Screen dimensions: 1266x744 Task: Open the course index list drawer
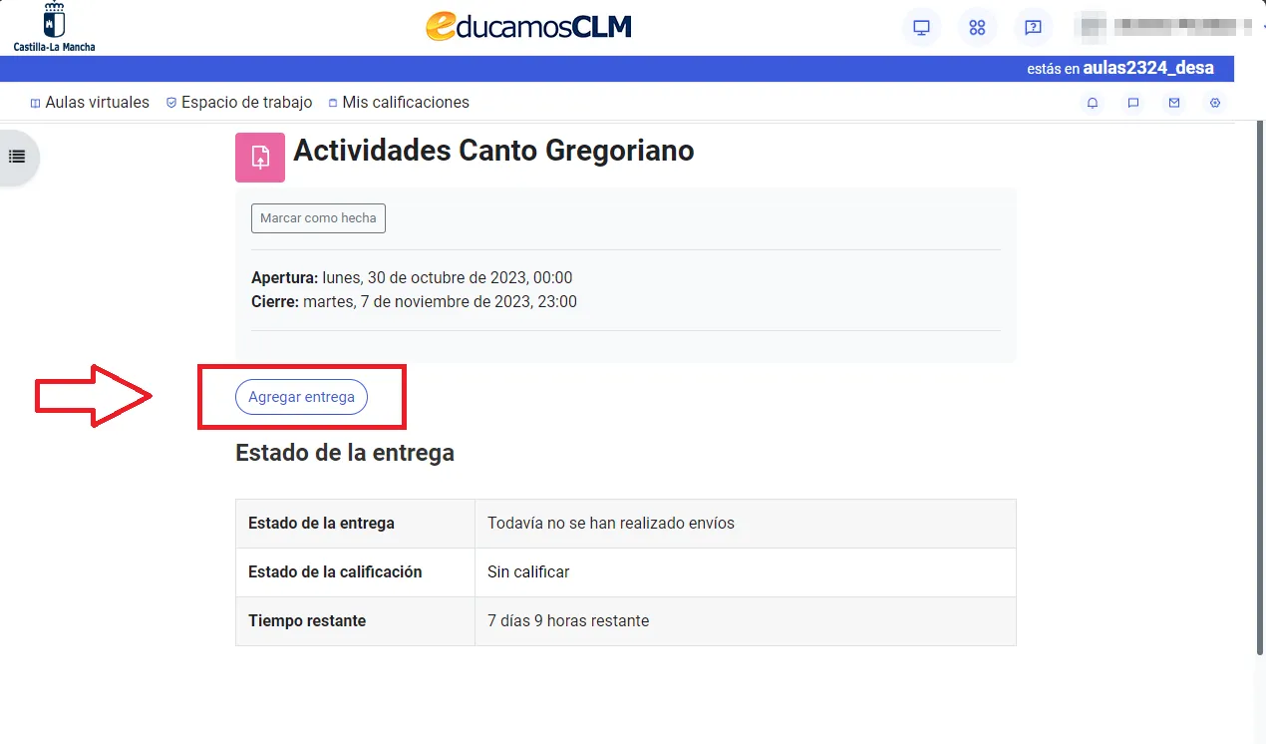[17, 157]
